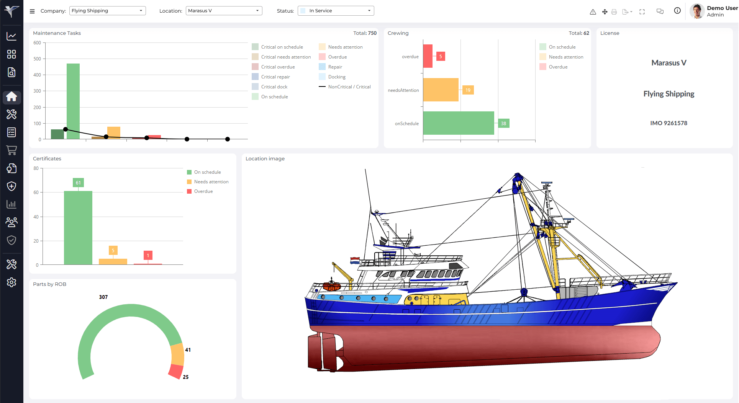
Task: Toggle Needs attention legend in Crewing chart
Action: (x=561, y=57)
